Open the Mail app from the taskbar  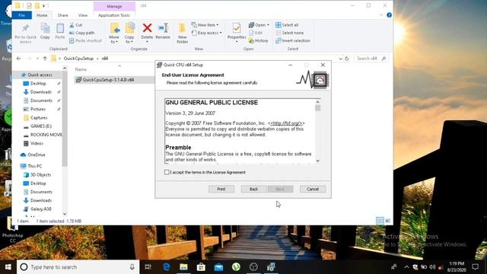tap(218, 267)
